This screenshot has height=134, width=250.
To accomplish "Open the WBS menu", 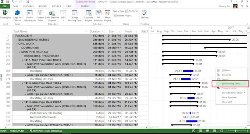I will point(63,15).
